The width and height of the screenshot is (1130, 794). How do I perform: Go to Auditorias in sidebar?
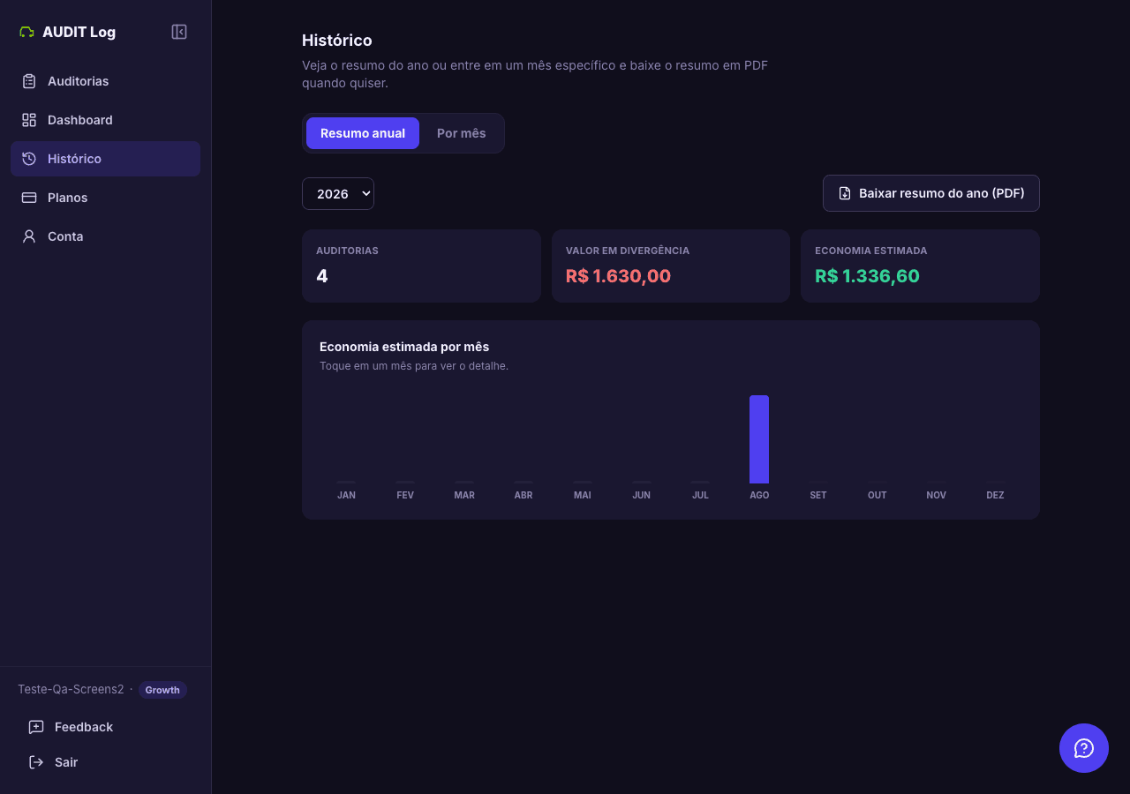coord(106,81)
